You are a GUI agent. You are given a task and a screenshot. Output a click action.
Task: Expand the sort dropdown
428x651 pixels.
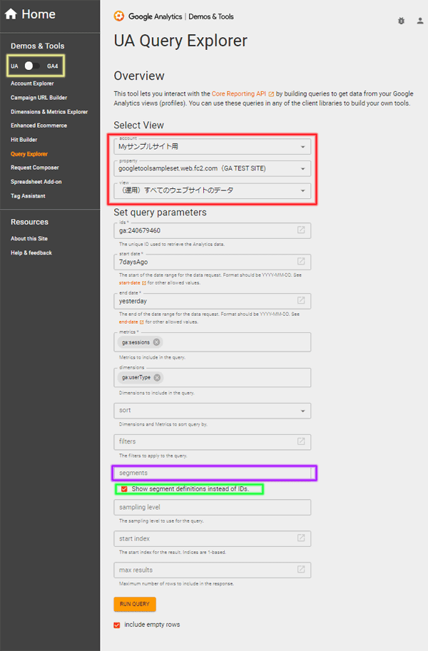coord(213,411)
